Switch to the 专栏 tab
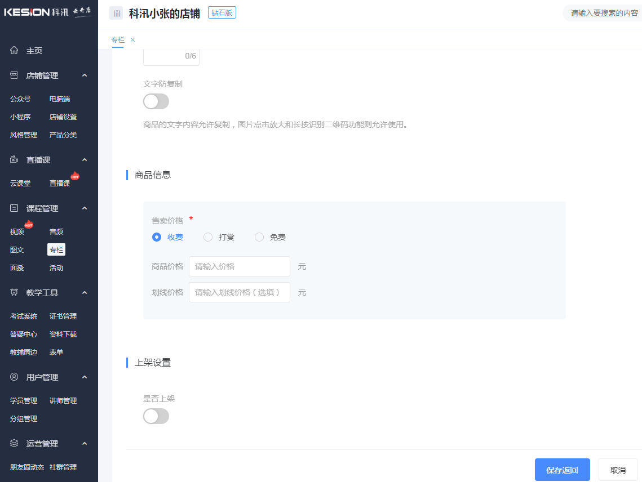642x482 pixels. click(x=117, y=40)
